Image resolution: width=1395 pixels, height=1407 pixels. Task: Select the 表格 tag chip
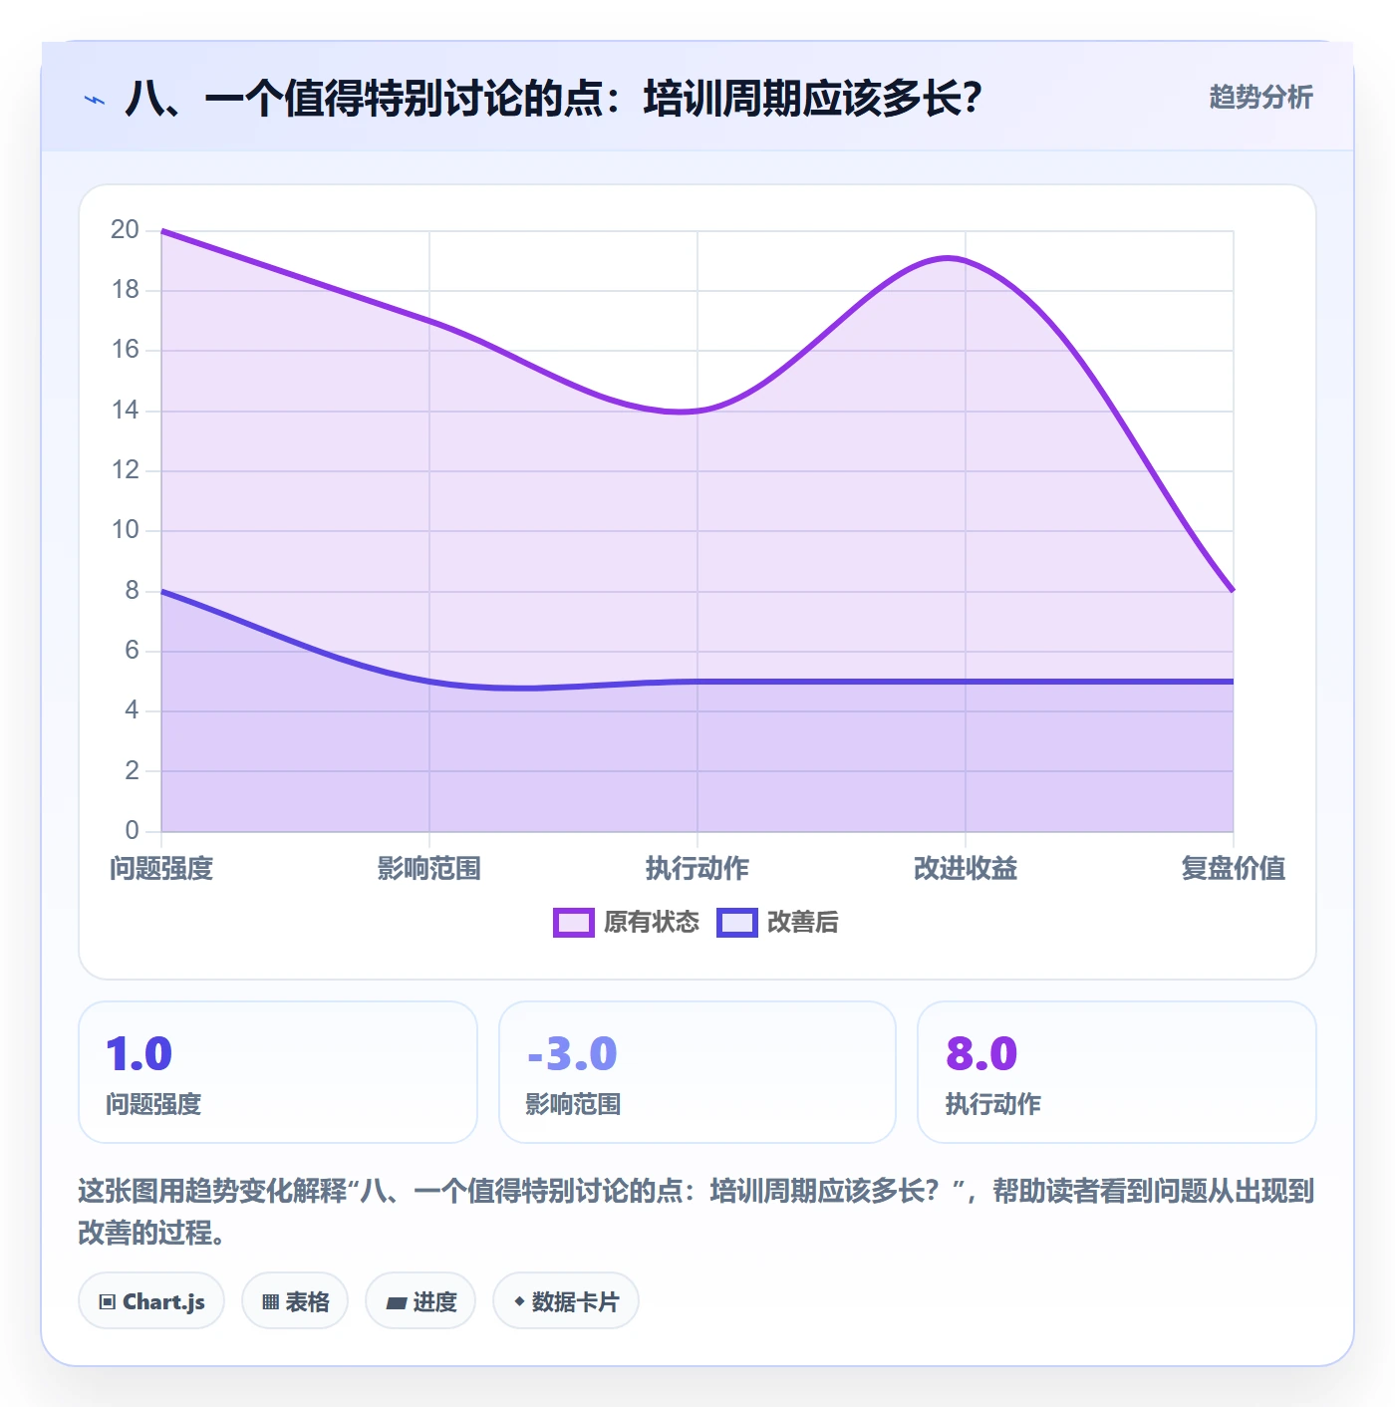click(x=295, y=1301)
